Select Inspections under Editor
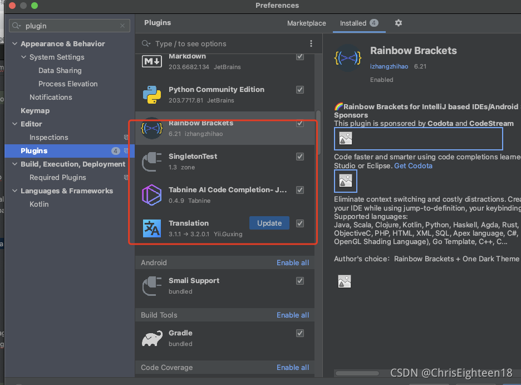This screenshot has width=521, height=385. click(x=48, y=137)
